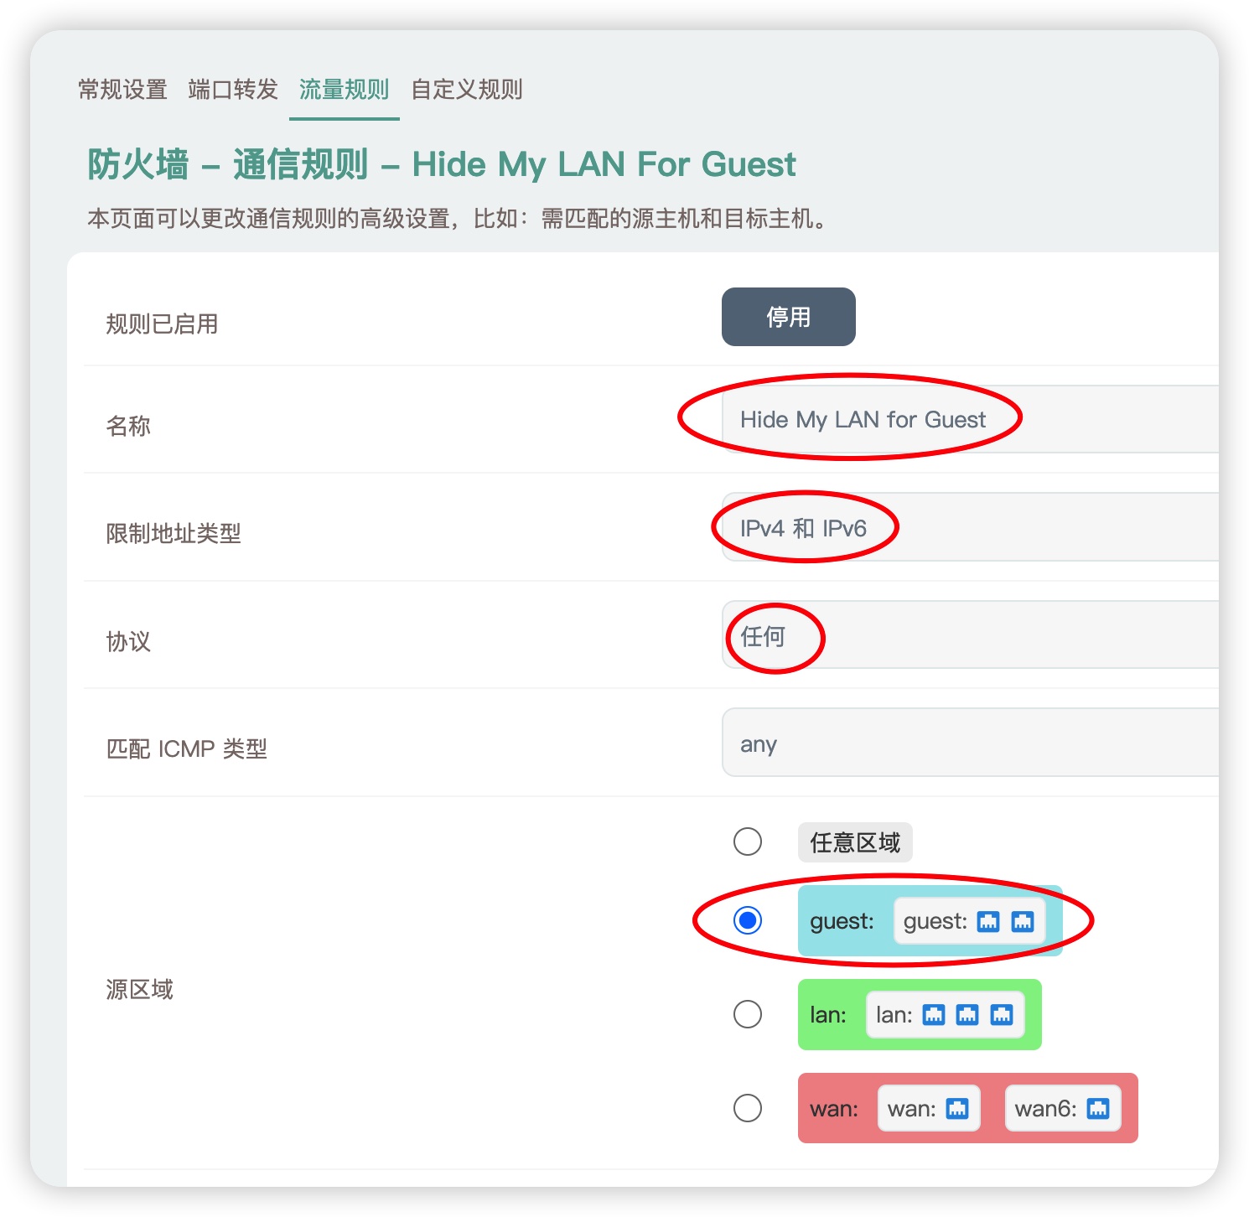Click the green lan zone color label
This screenshot has width=1249, height=1217.
click(828, 1015)
